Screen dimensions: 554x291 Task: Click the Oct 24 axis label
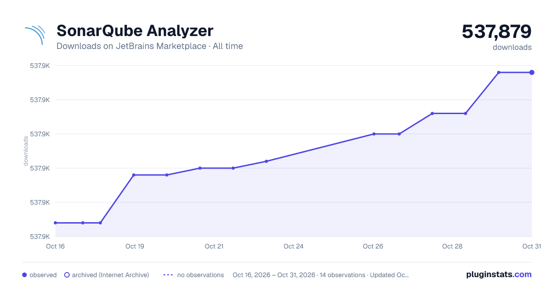(x=294, y=246)
